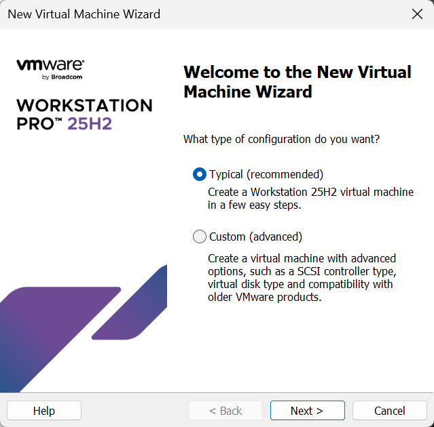
Task: Click the 'Create a Workstation 25H2 virtual machine' description
Action: pyautogui.click(x=310, y=199)
